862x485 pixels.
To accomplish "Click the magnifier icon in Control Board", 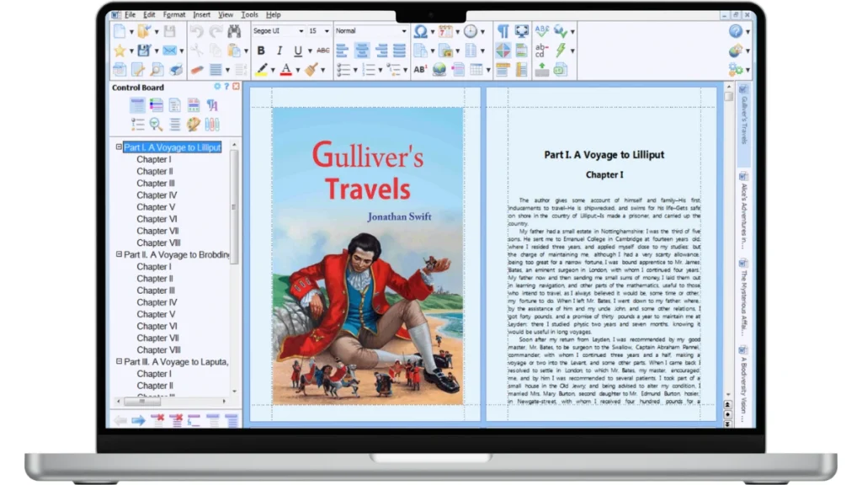I will pyautogui.click(x=157, y=125).
